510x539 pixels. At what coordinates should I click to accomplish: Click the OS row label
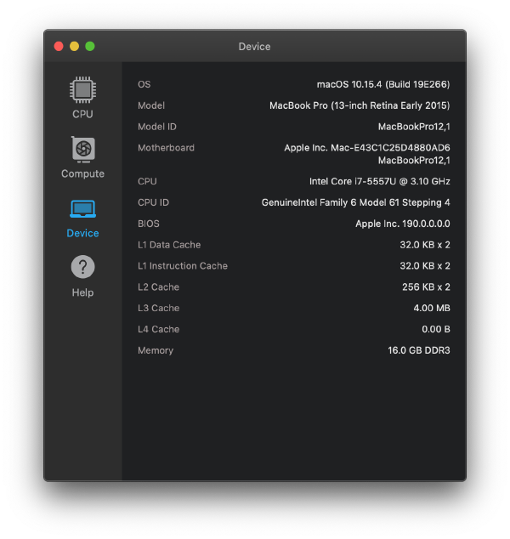tap(144, 84)
